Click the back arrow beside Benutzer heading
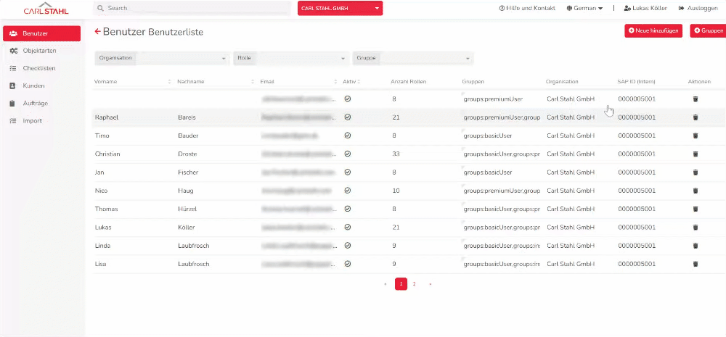 click(x=98, y=32)
